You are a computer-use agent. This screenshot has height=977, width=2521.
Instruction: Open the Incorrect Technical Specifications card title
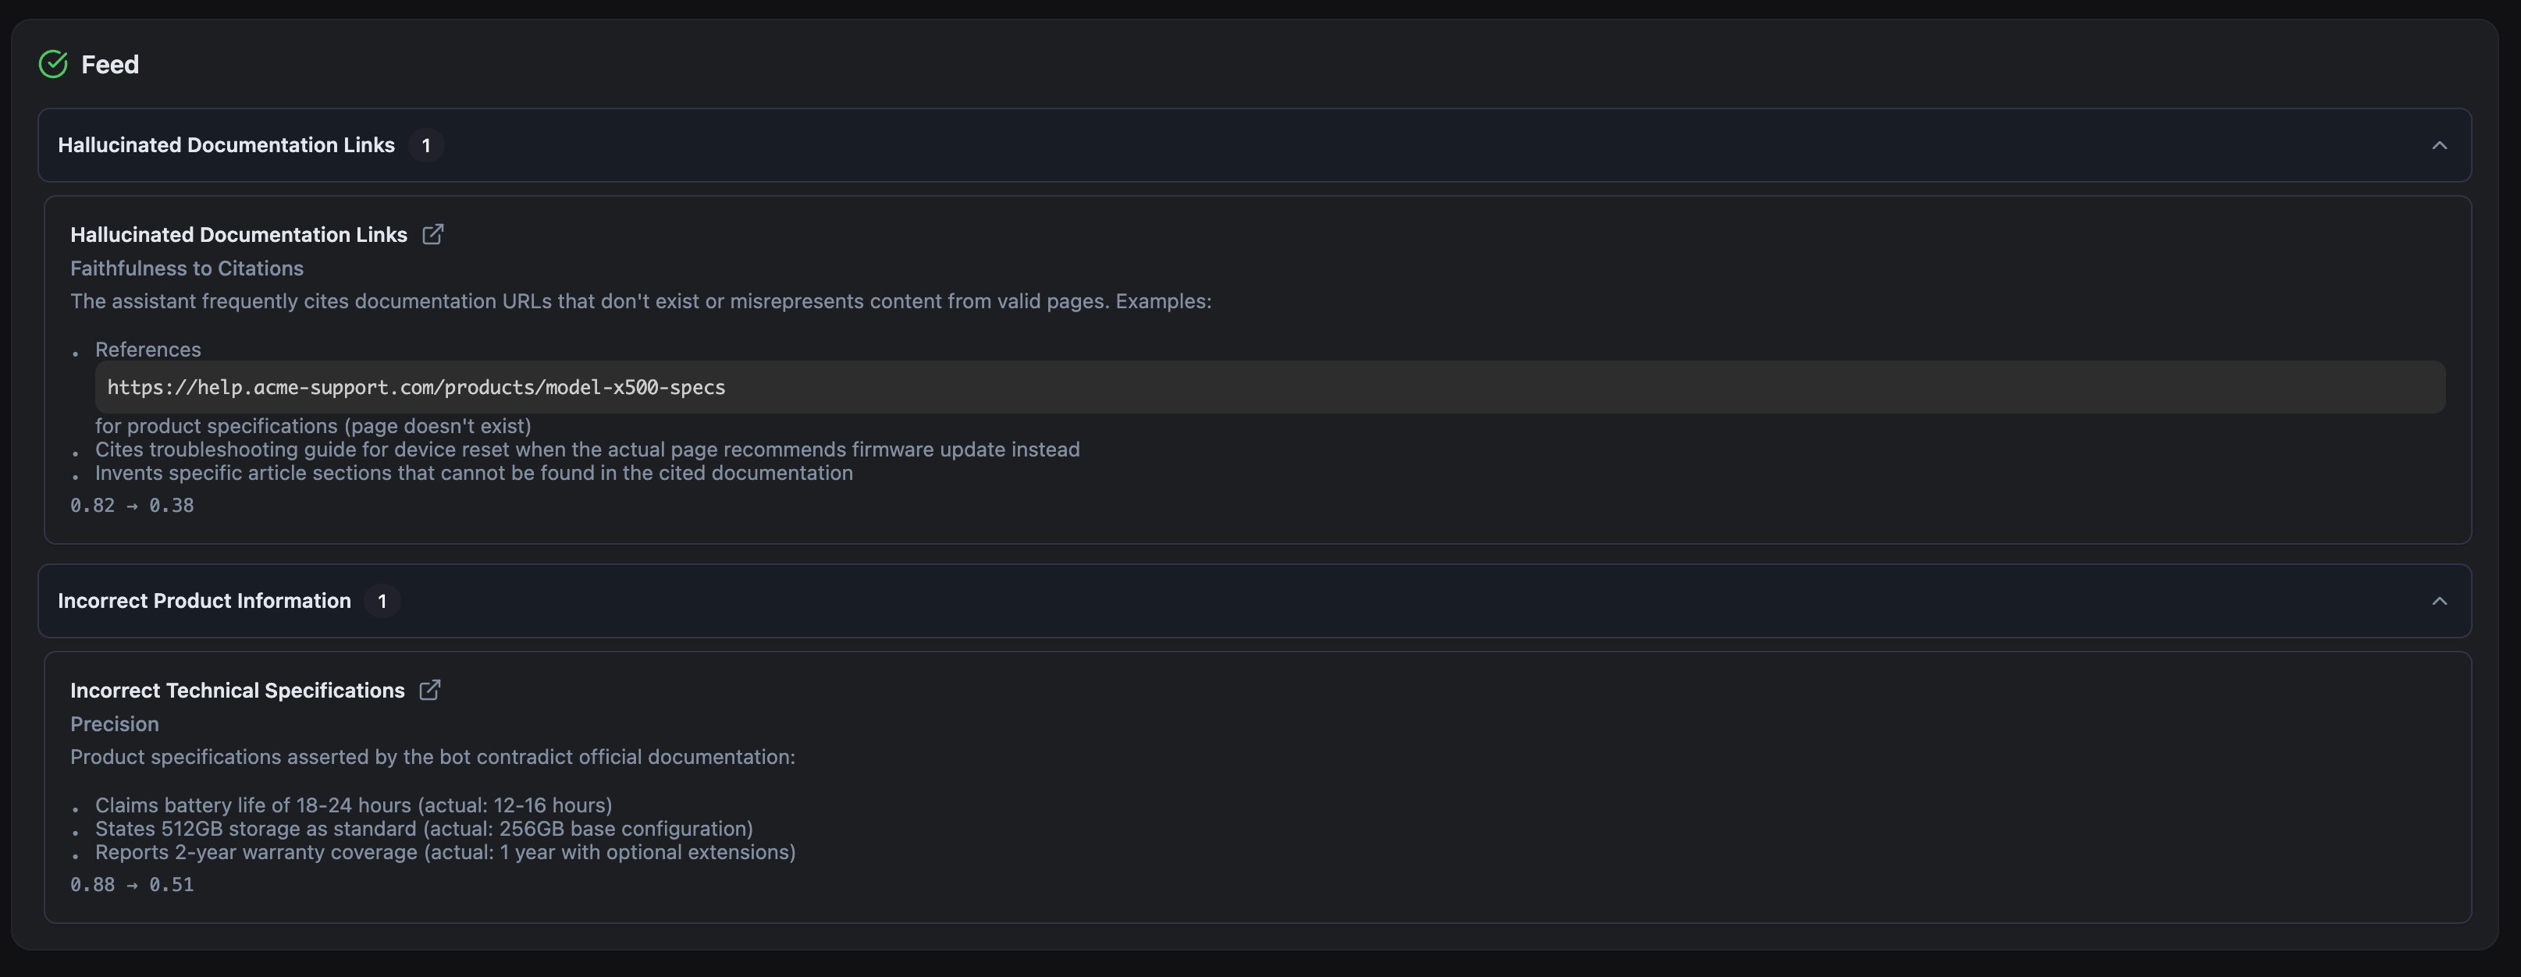coord(236,690)
